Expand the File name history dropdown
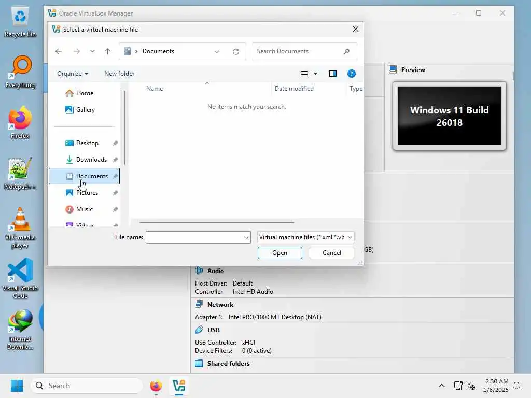The width and height of the screenshot is (531, 398). 246,237
